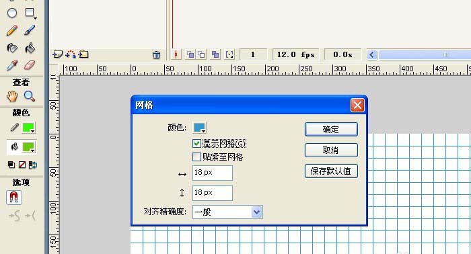Click the red playhead marker
The height and width of the screenshot is (254, 471).
click(x=172, y=24)
